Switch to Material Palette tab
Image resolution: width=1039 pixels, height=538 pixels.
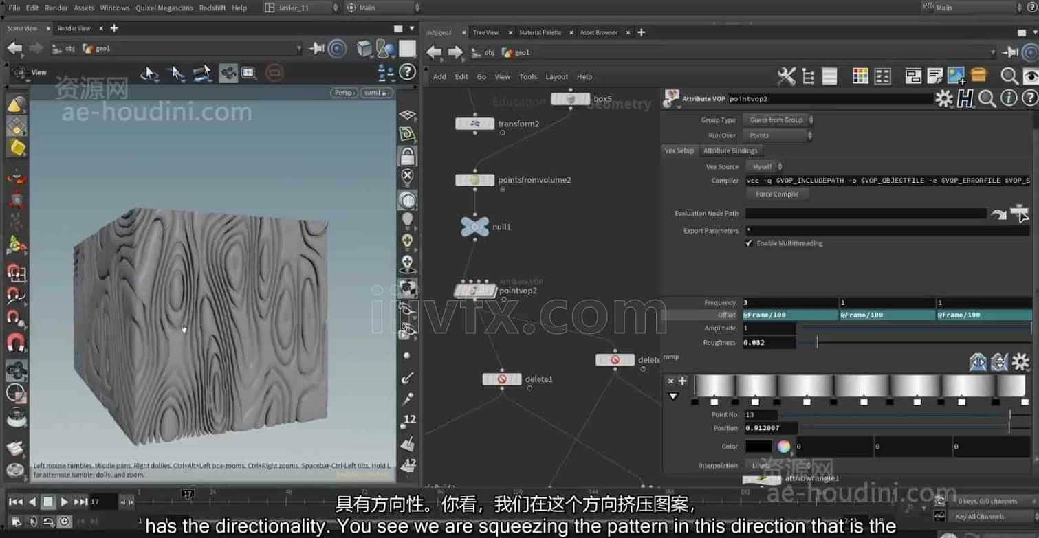540,32
